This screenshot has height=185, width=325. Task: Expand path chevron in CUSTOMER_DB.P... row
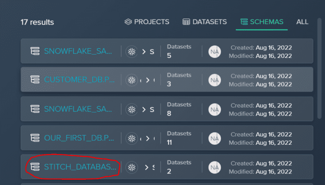coord(148,80)
